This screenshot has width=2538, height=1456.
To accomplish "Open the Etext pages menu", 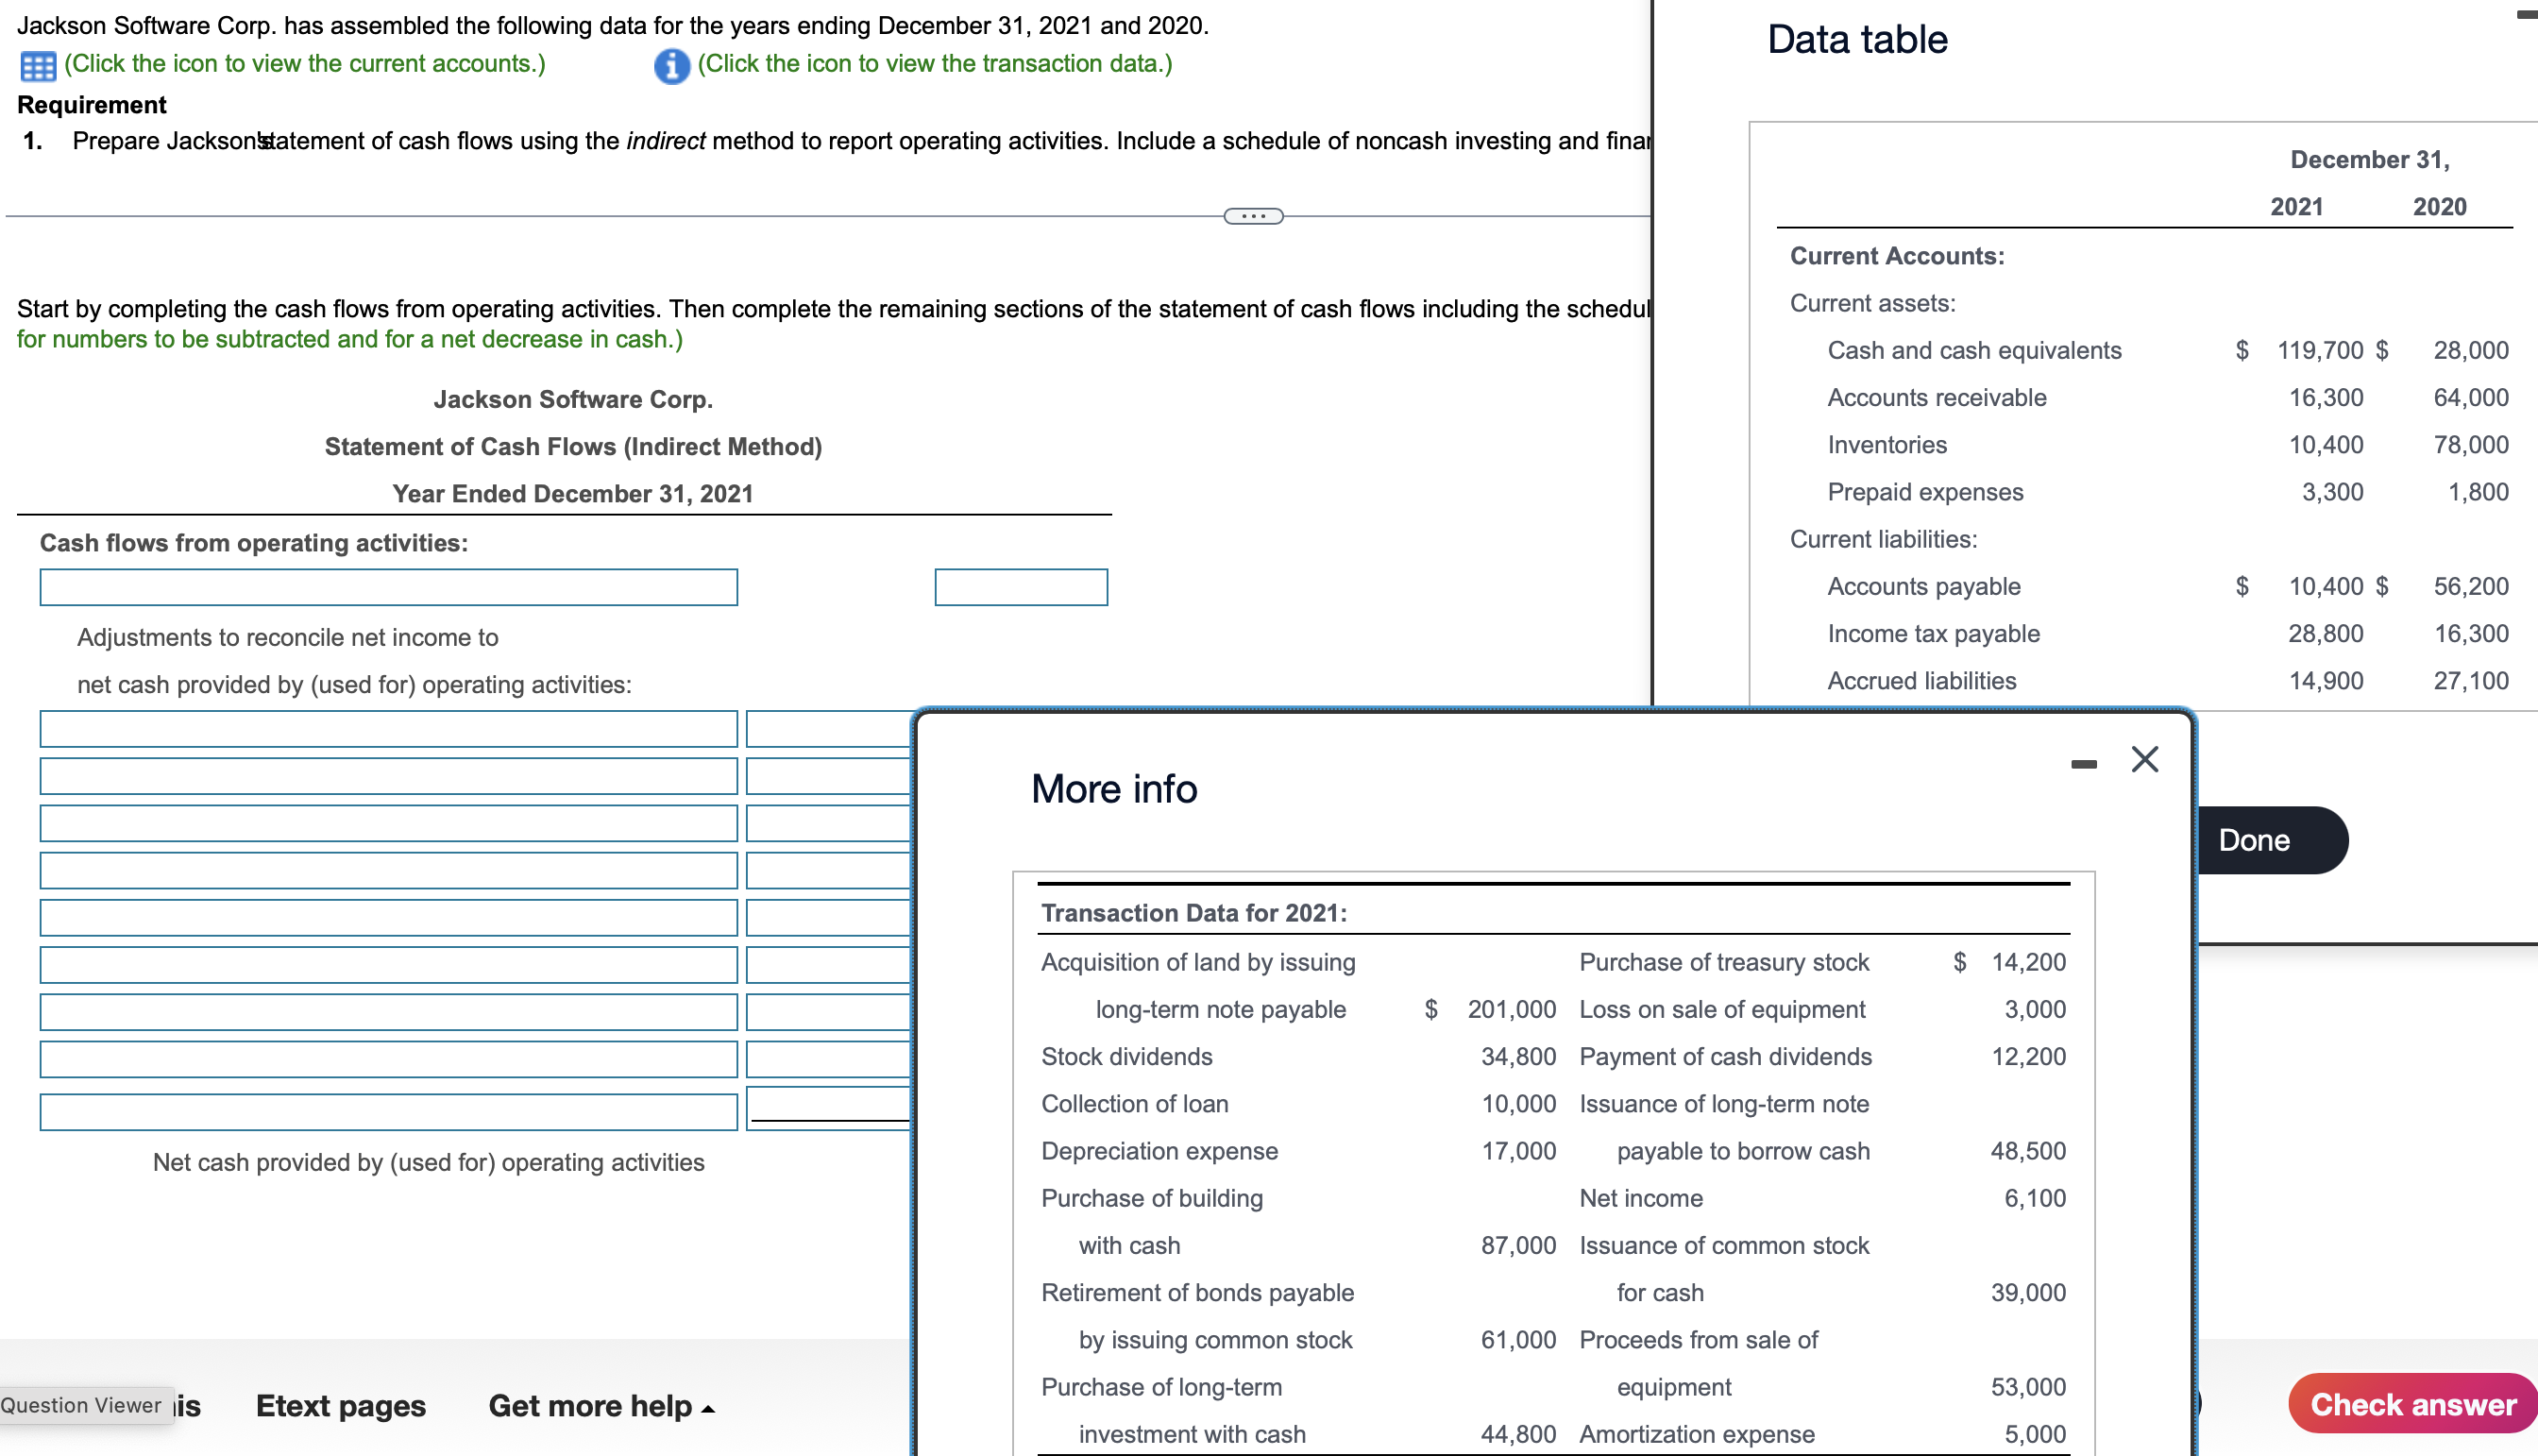I will pyautogui.click(x=340, y=1405).
